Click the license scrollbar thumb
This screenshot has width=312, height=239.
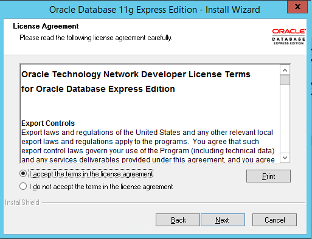(x=285, y=80)
